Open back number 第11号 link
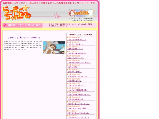The image size is (159, 119). tap(78, 104)
